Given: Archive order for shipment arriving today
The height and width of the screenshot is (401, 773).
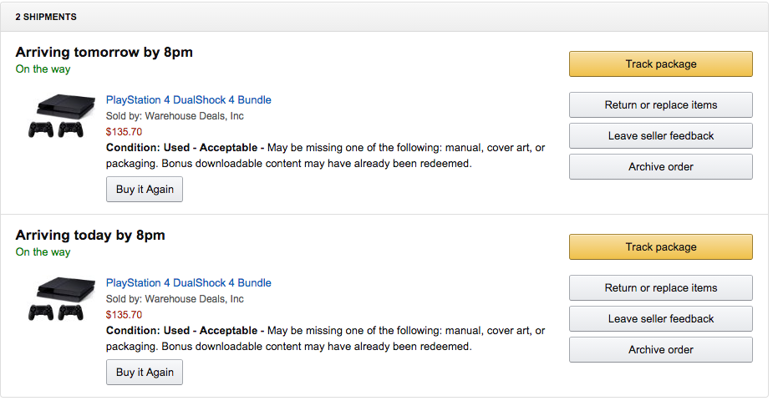Looking at the screenshot, I should point(660,350).
